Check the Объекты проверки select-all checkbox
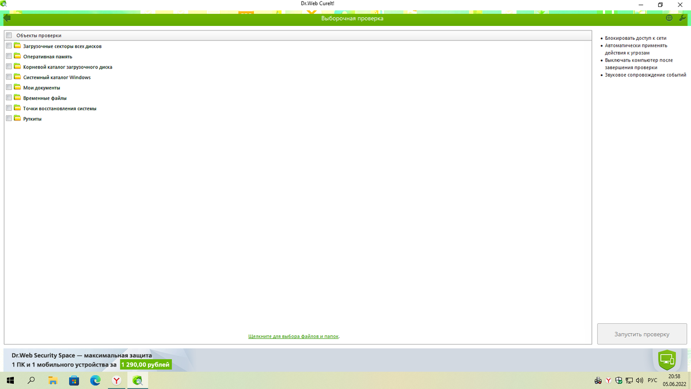 coord(9,35)
